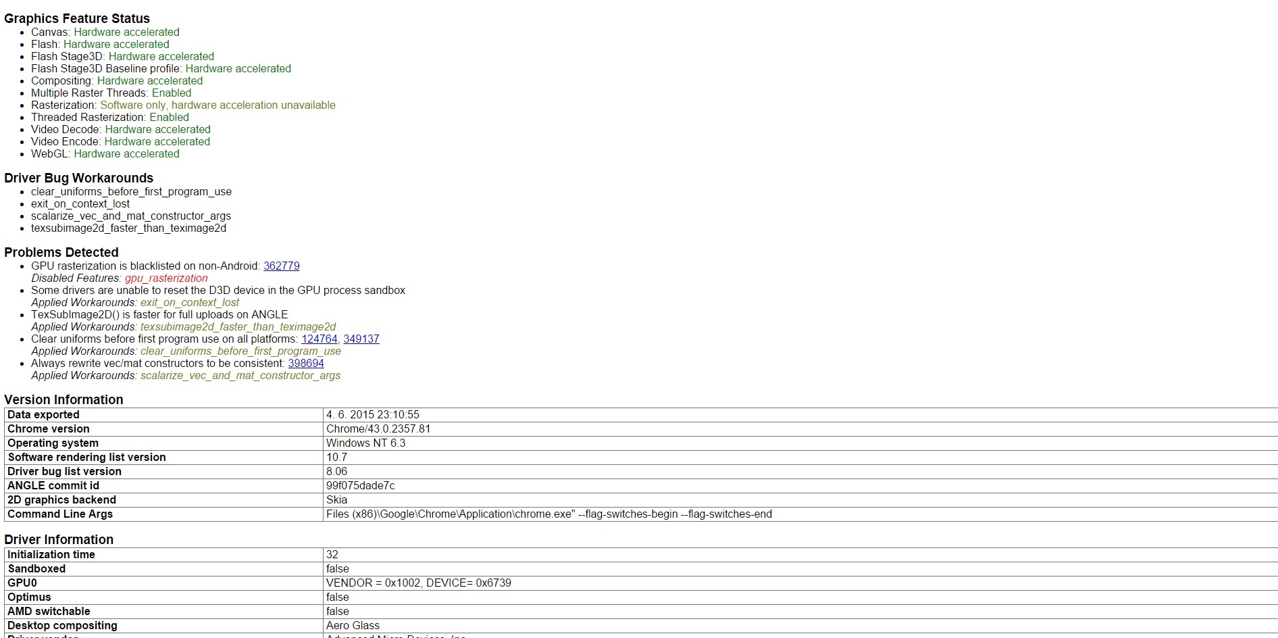This screenshot has width=1278, height=638.
Task: Click the 'Skia' backend value
Action: click(x=336, y=500)
